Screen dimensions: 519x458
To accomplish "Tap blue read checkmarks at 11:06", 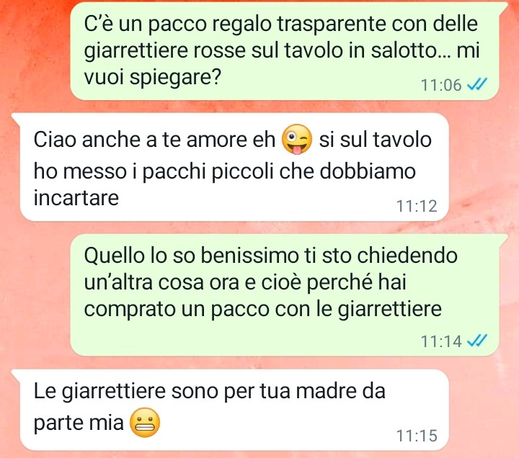I will tap(477, 85).
